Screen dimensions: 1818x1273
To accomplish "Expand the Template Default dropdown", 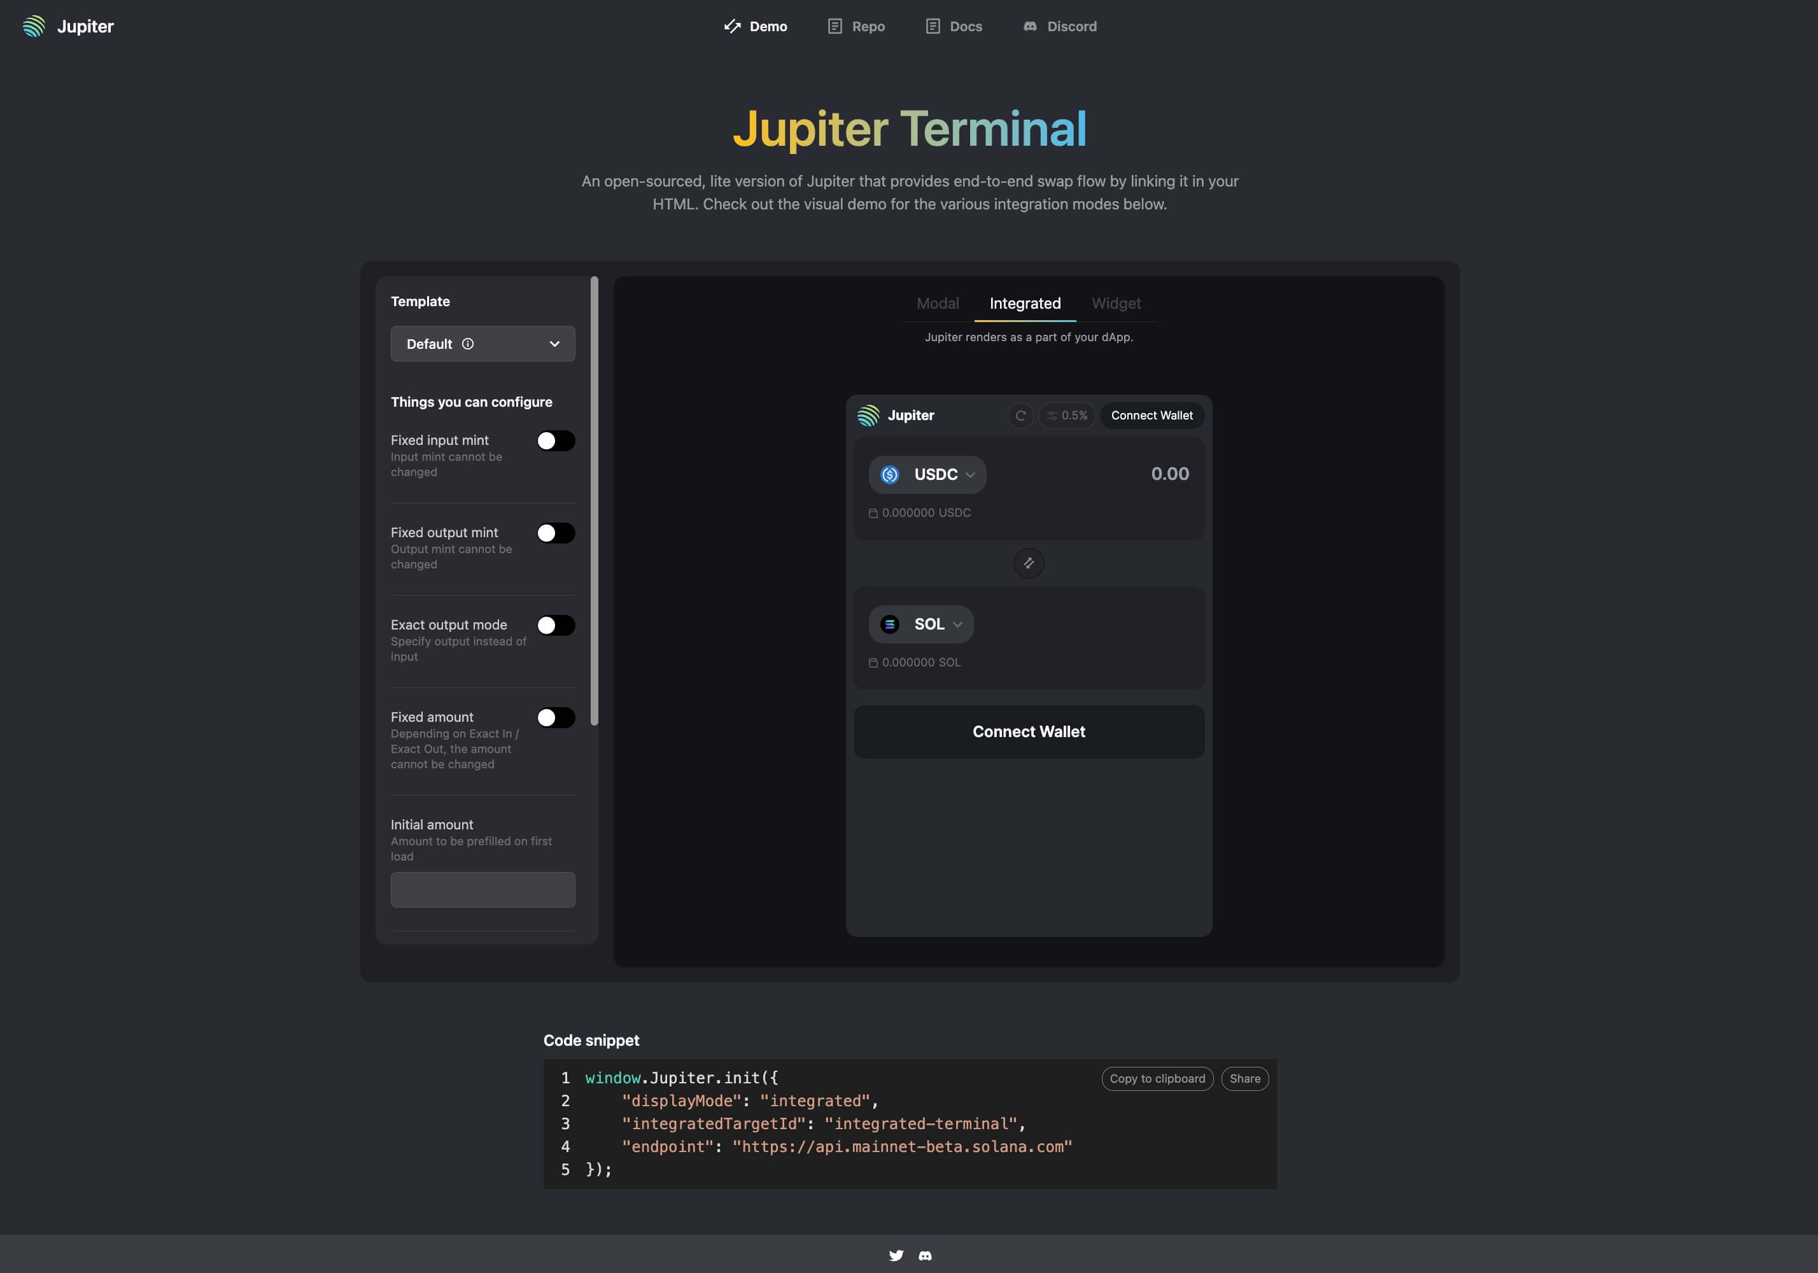I will (x=482, y=342).
